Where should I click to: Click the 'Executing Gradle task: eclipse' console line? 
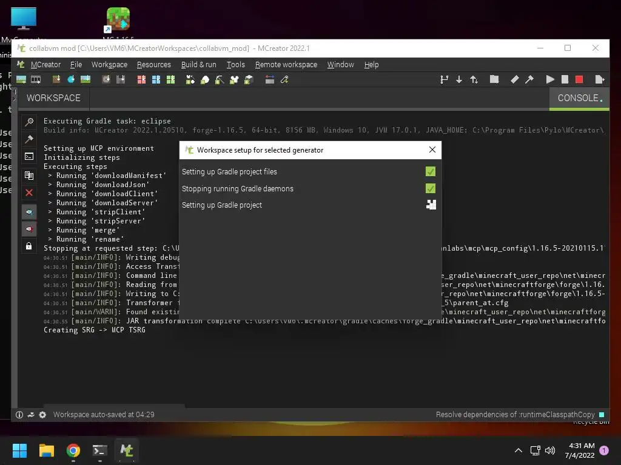click(107, 121)
